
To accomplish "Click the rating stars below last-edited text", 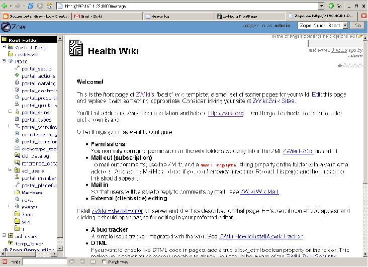I will [350, 65].
